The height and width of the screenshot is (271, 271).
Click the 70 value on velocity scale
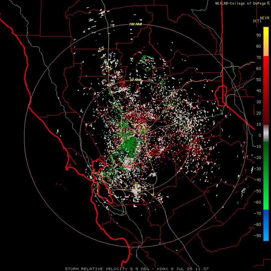point(259,58)
